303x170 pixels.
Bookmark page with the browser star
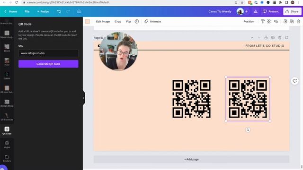pos(242,2)
